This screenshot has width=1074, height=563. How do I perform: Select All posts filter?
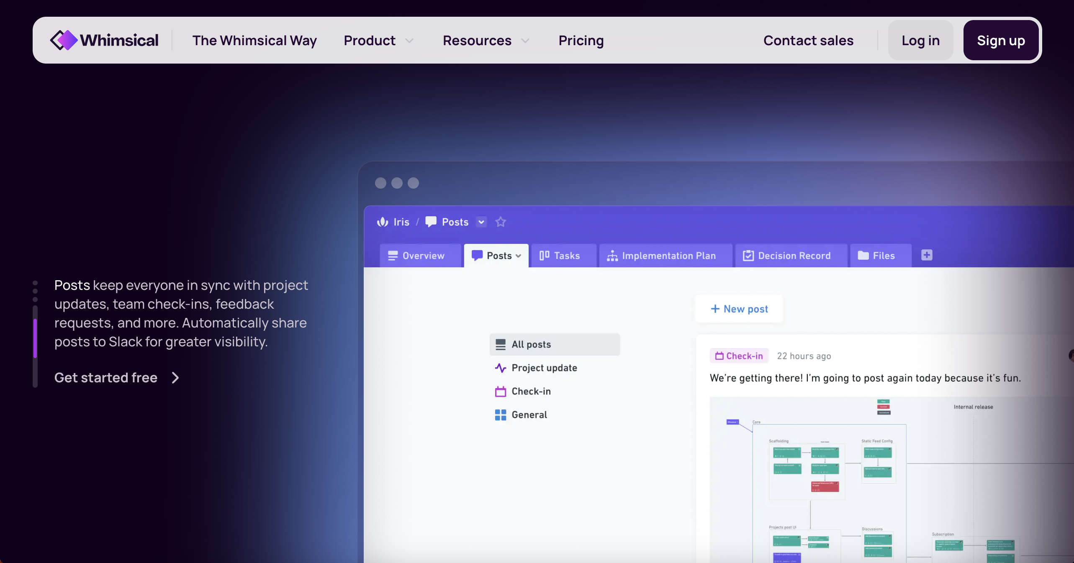pyautogui.click(x=555, y=344)
